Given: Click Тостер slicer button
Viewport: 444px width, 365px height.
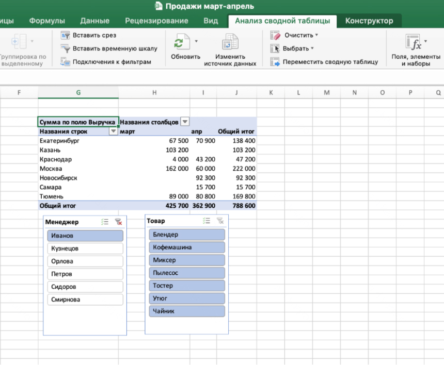Looking at the screenshot, I should point(187,286).
